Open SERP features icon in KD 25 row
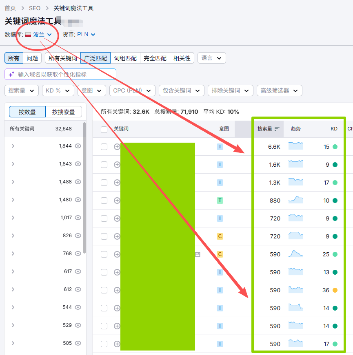Image resolution: width=353 pixels, height=355 pixels. pos(198,254)
